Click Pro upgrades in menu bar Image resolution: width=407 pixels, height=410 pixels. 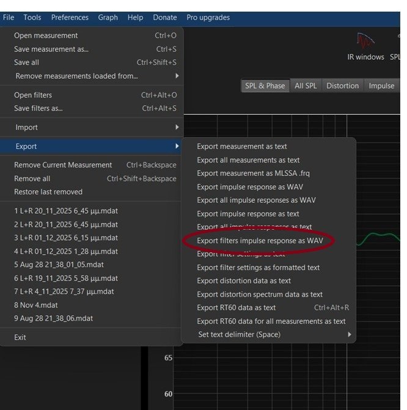(208, 18)
